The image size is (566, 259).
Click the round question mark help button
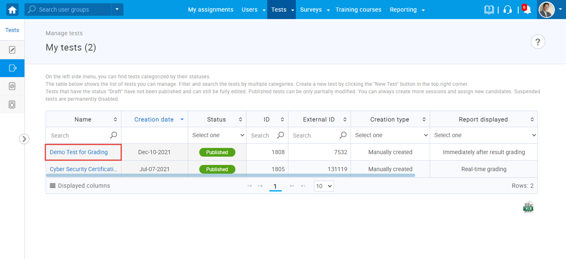tap(538, 42)
